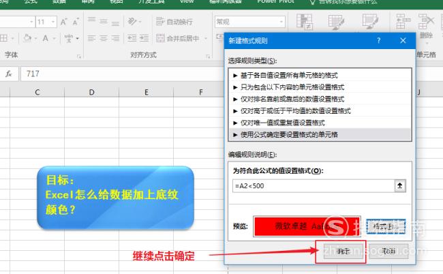This screenshot has height=274, width=443.
Task: Click the formula bar showing 717
Action: point(121,74)
